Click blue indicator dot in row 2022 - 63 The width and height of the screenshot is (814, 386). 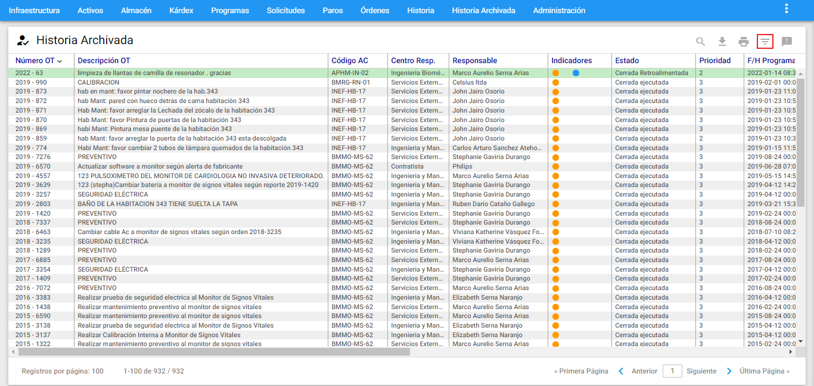(576, 73)
